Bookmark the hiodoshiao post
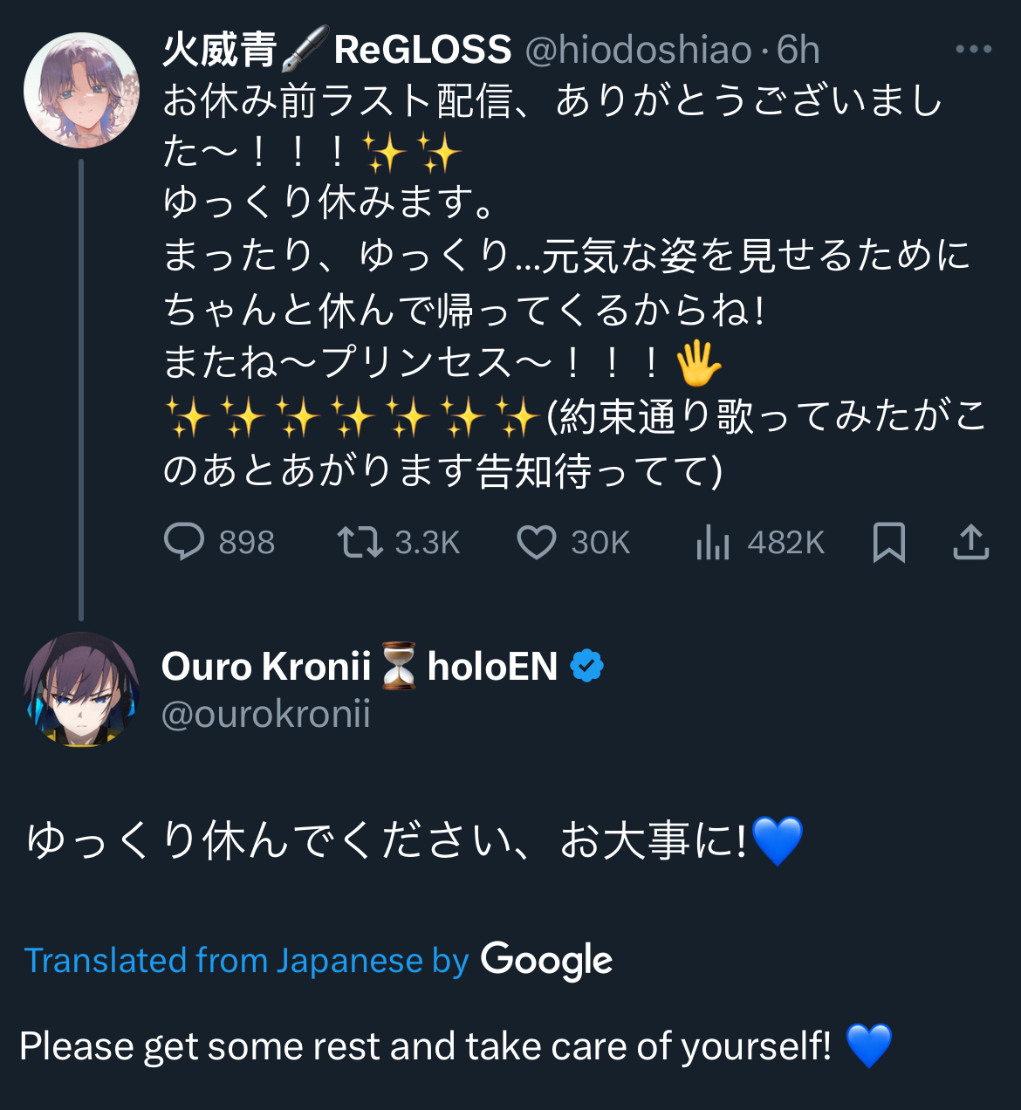This screenshot has height=1110, width=1021. point(889,542)
